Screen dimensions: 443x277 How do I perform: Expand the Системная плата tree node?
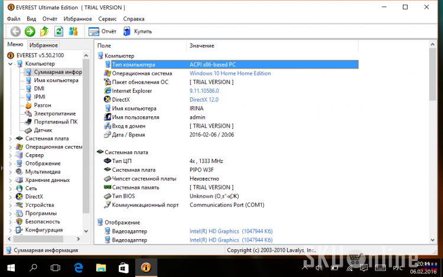(10, 139)
